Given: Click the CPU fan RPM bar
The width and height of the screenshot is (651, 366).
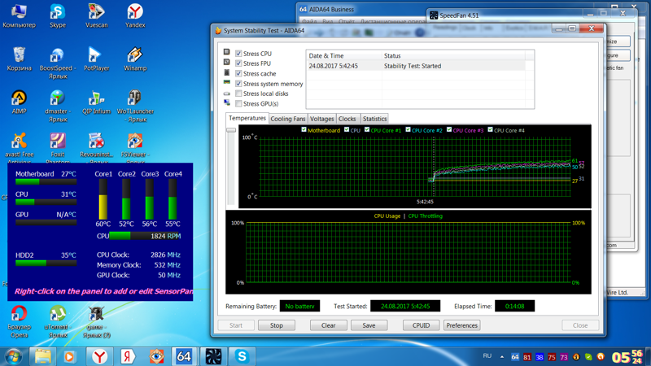Looking at the screenshot, I should click(x=145, y=236).
